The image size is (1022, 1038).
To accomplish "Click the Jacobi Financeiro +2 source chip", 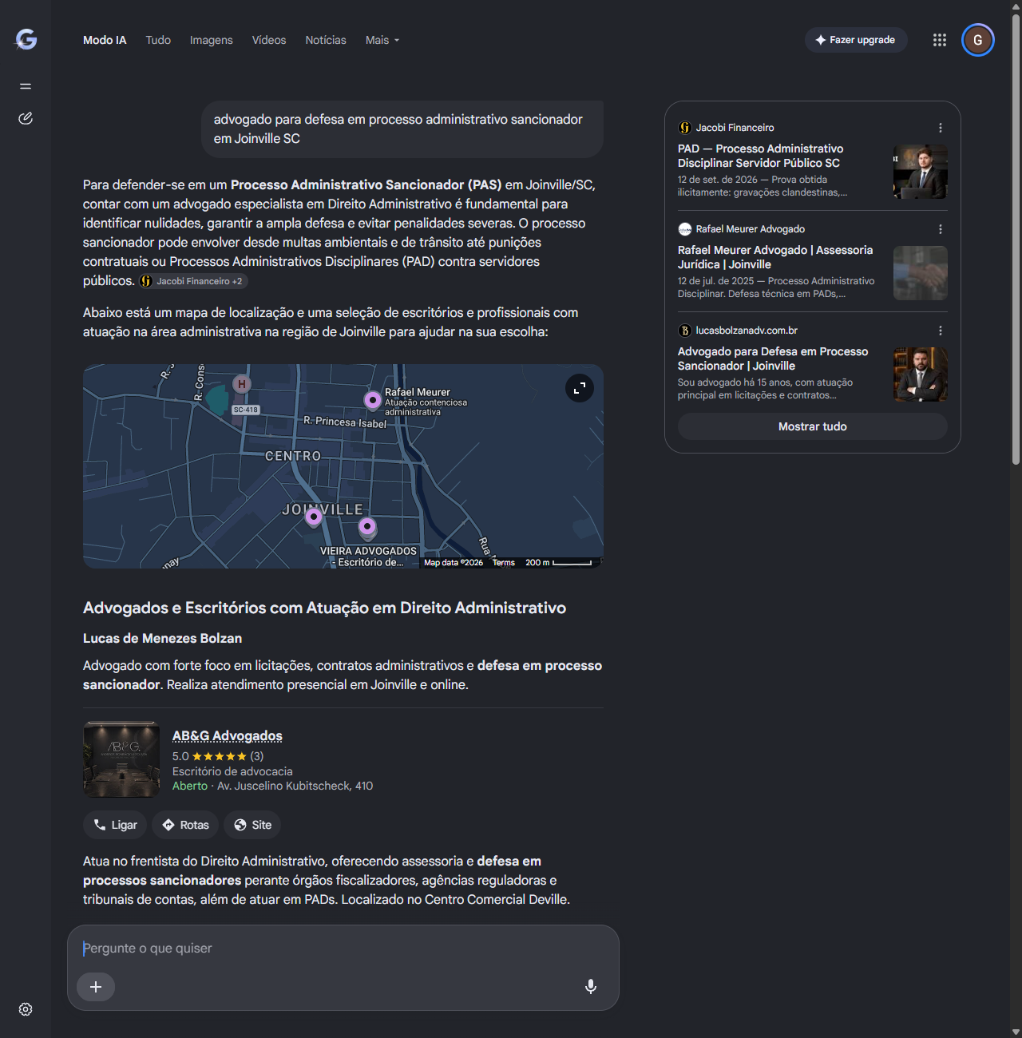I will (193, 281).
